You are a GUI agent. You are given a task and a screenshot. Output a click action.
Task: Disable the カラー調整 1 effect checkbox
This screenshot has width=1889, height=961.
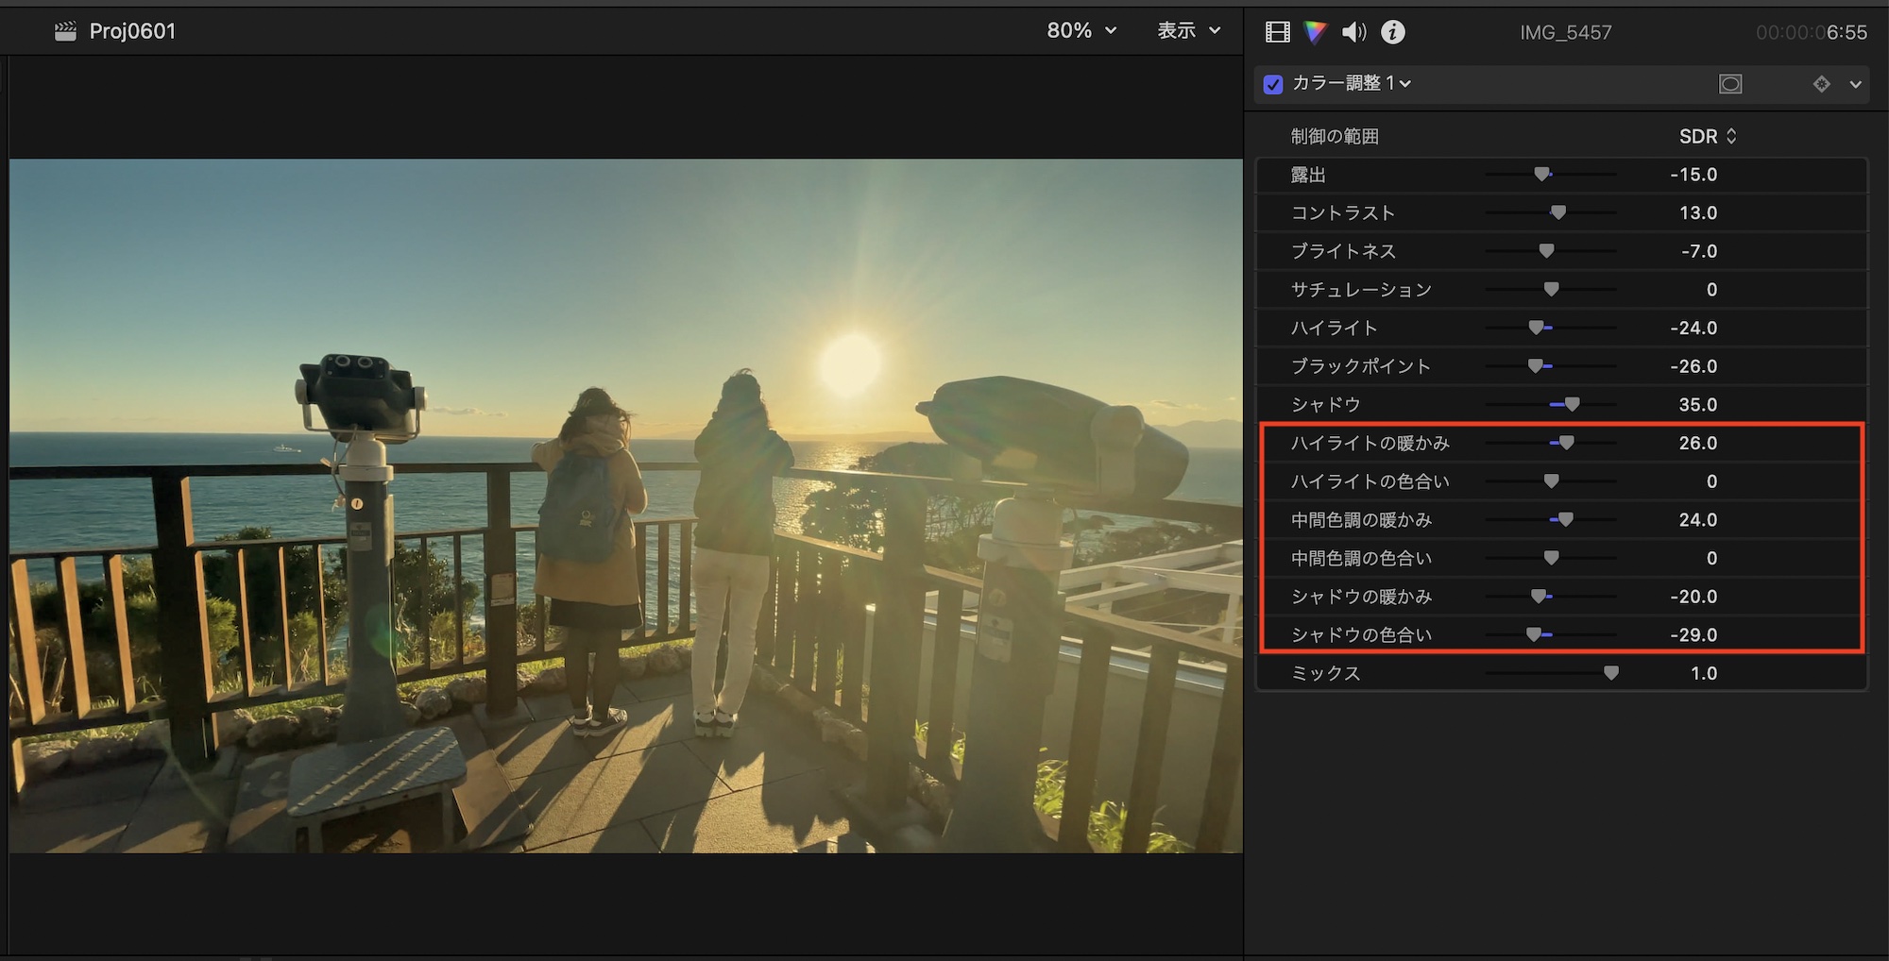1273,84
